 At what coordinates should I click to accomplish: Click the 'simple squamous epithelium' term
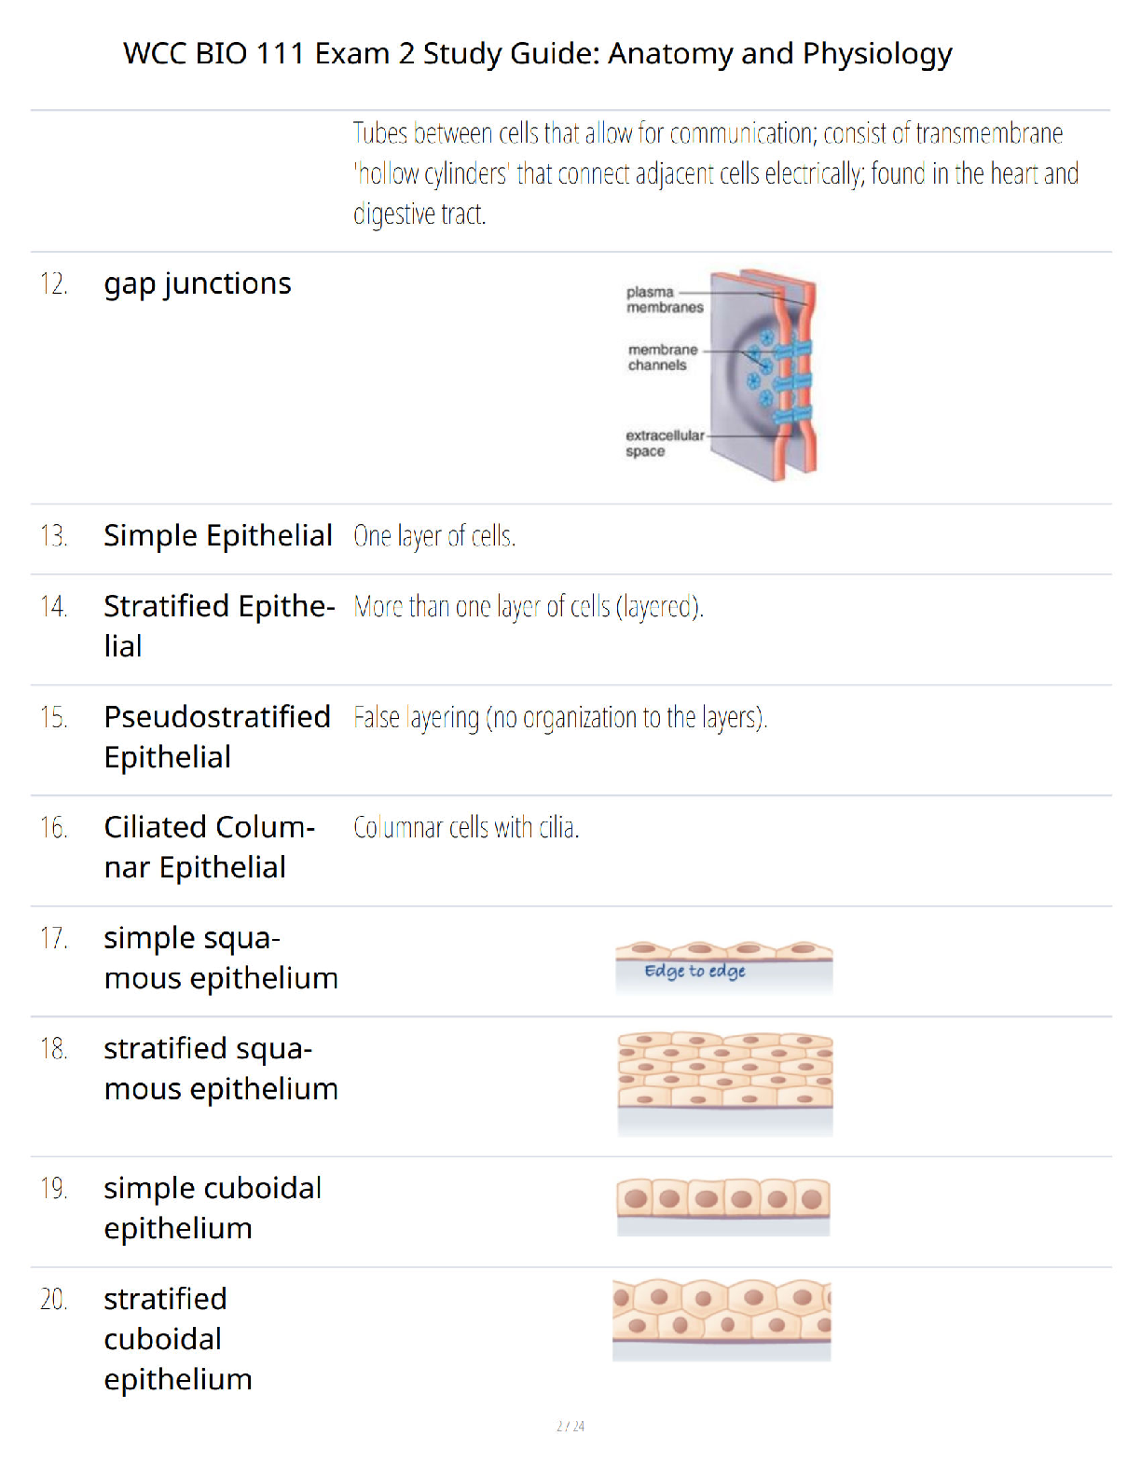point(221,958)
